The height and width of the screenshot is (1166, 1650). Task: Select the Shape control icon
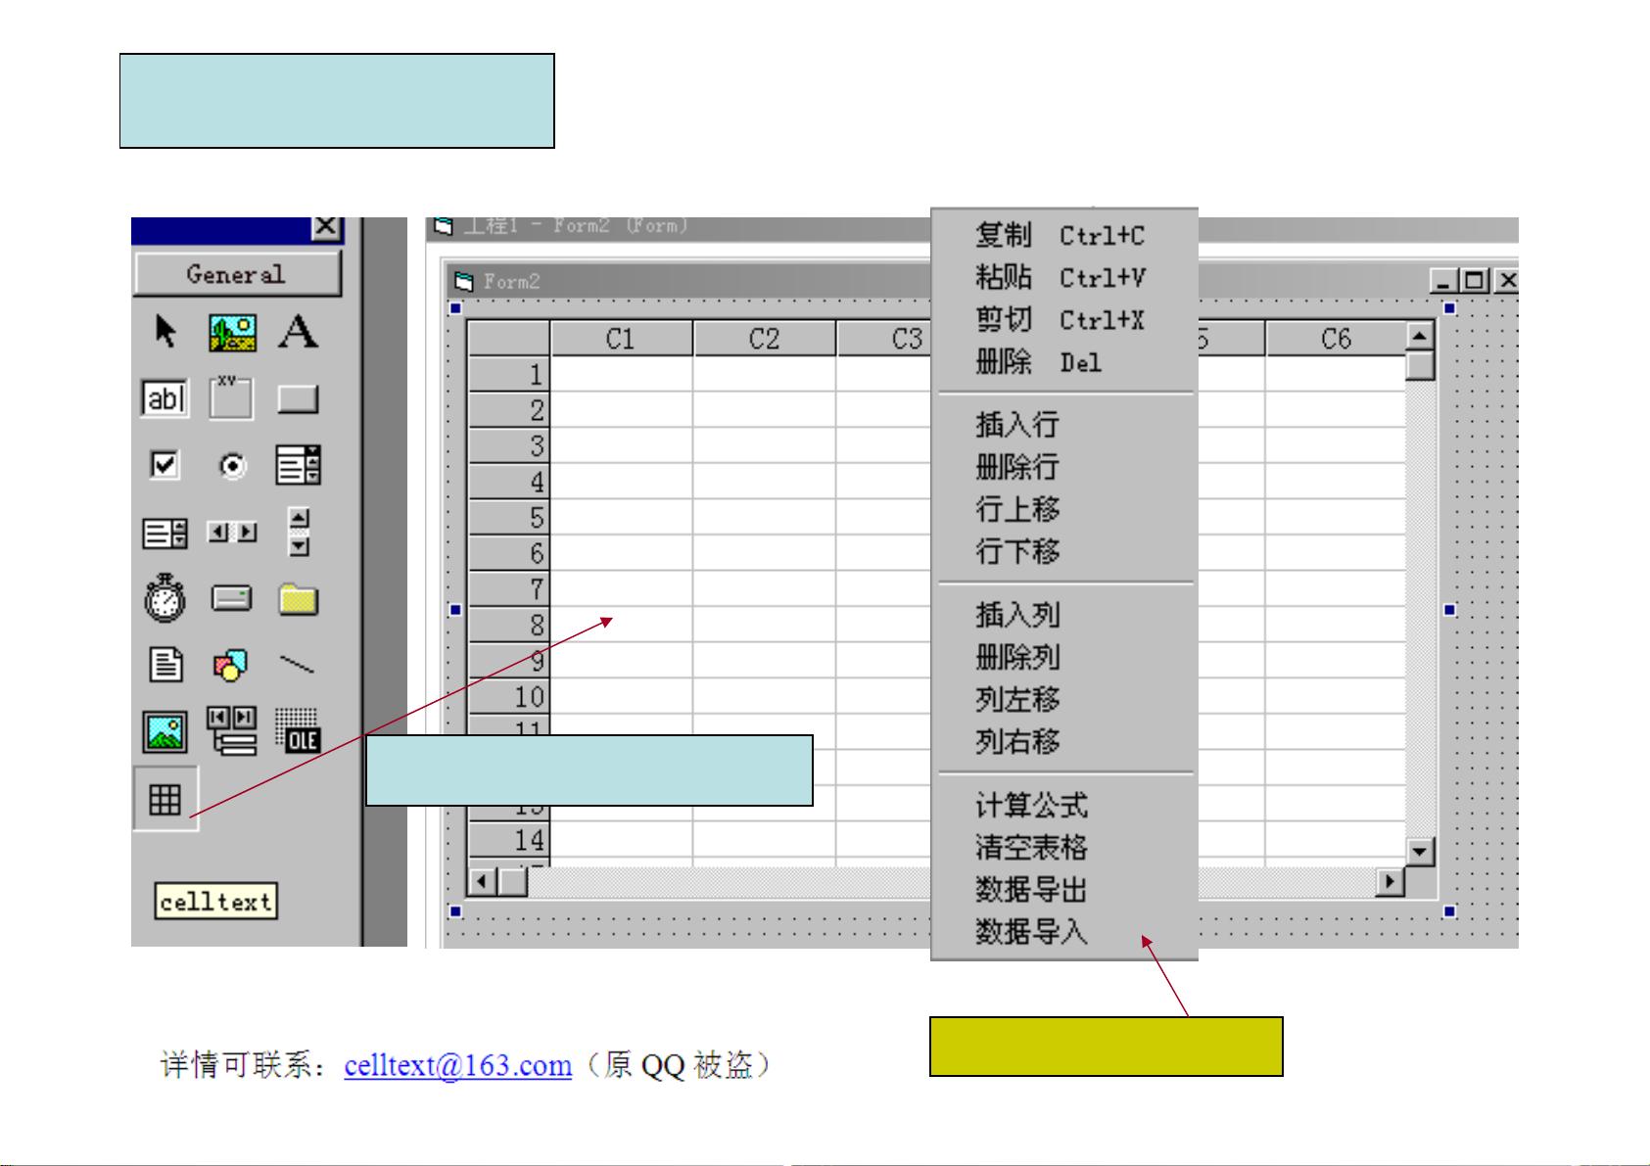click(232, 666)
